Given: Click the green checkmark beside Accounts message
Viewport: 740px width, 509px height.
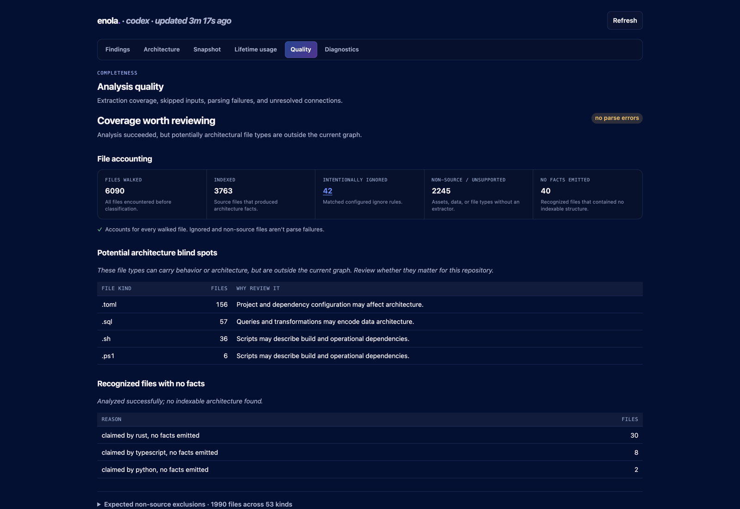Looking at the screenshot, I should coord(99,230).
